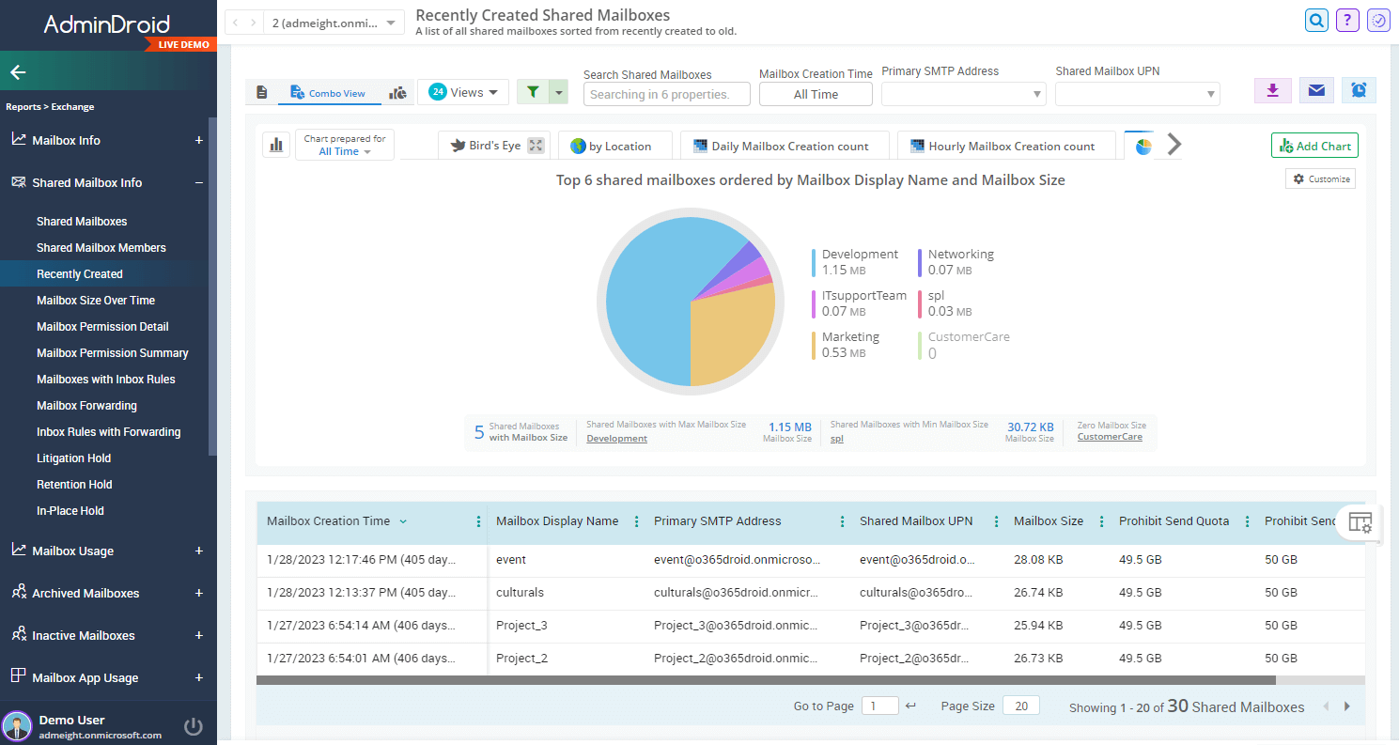Switch to Combo View mode
This screenshot has height=745, width=1399.
tap(327, 93)
